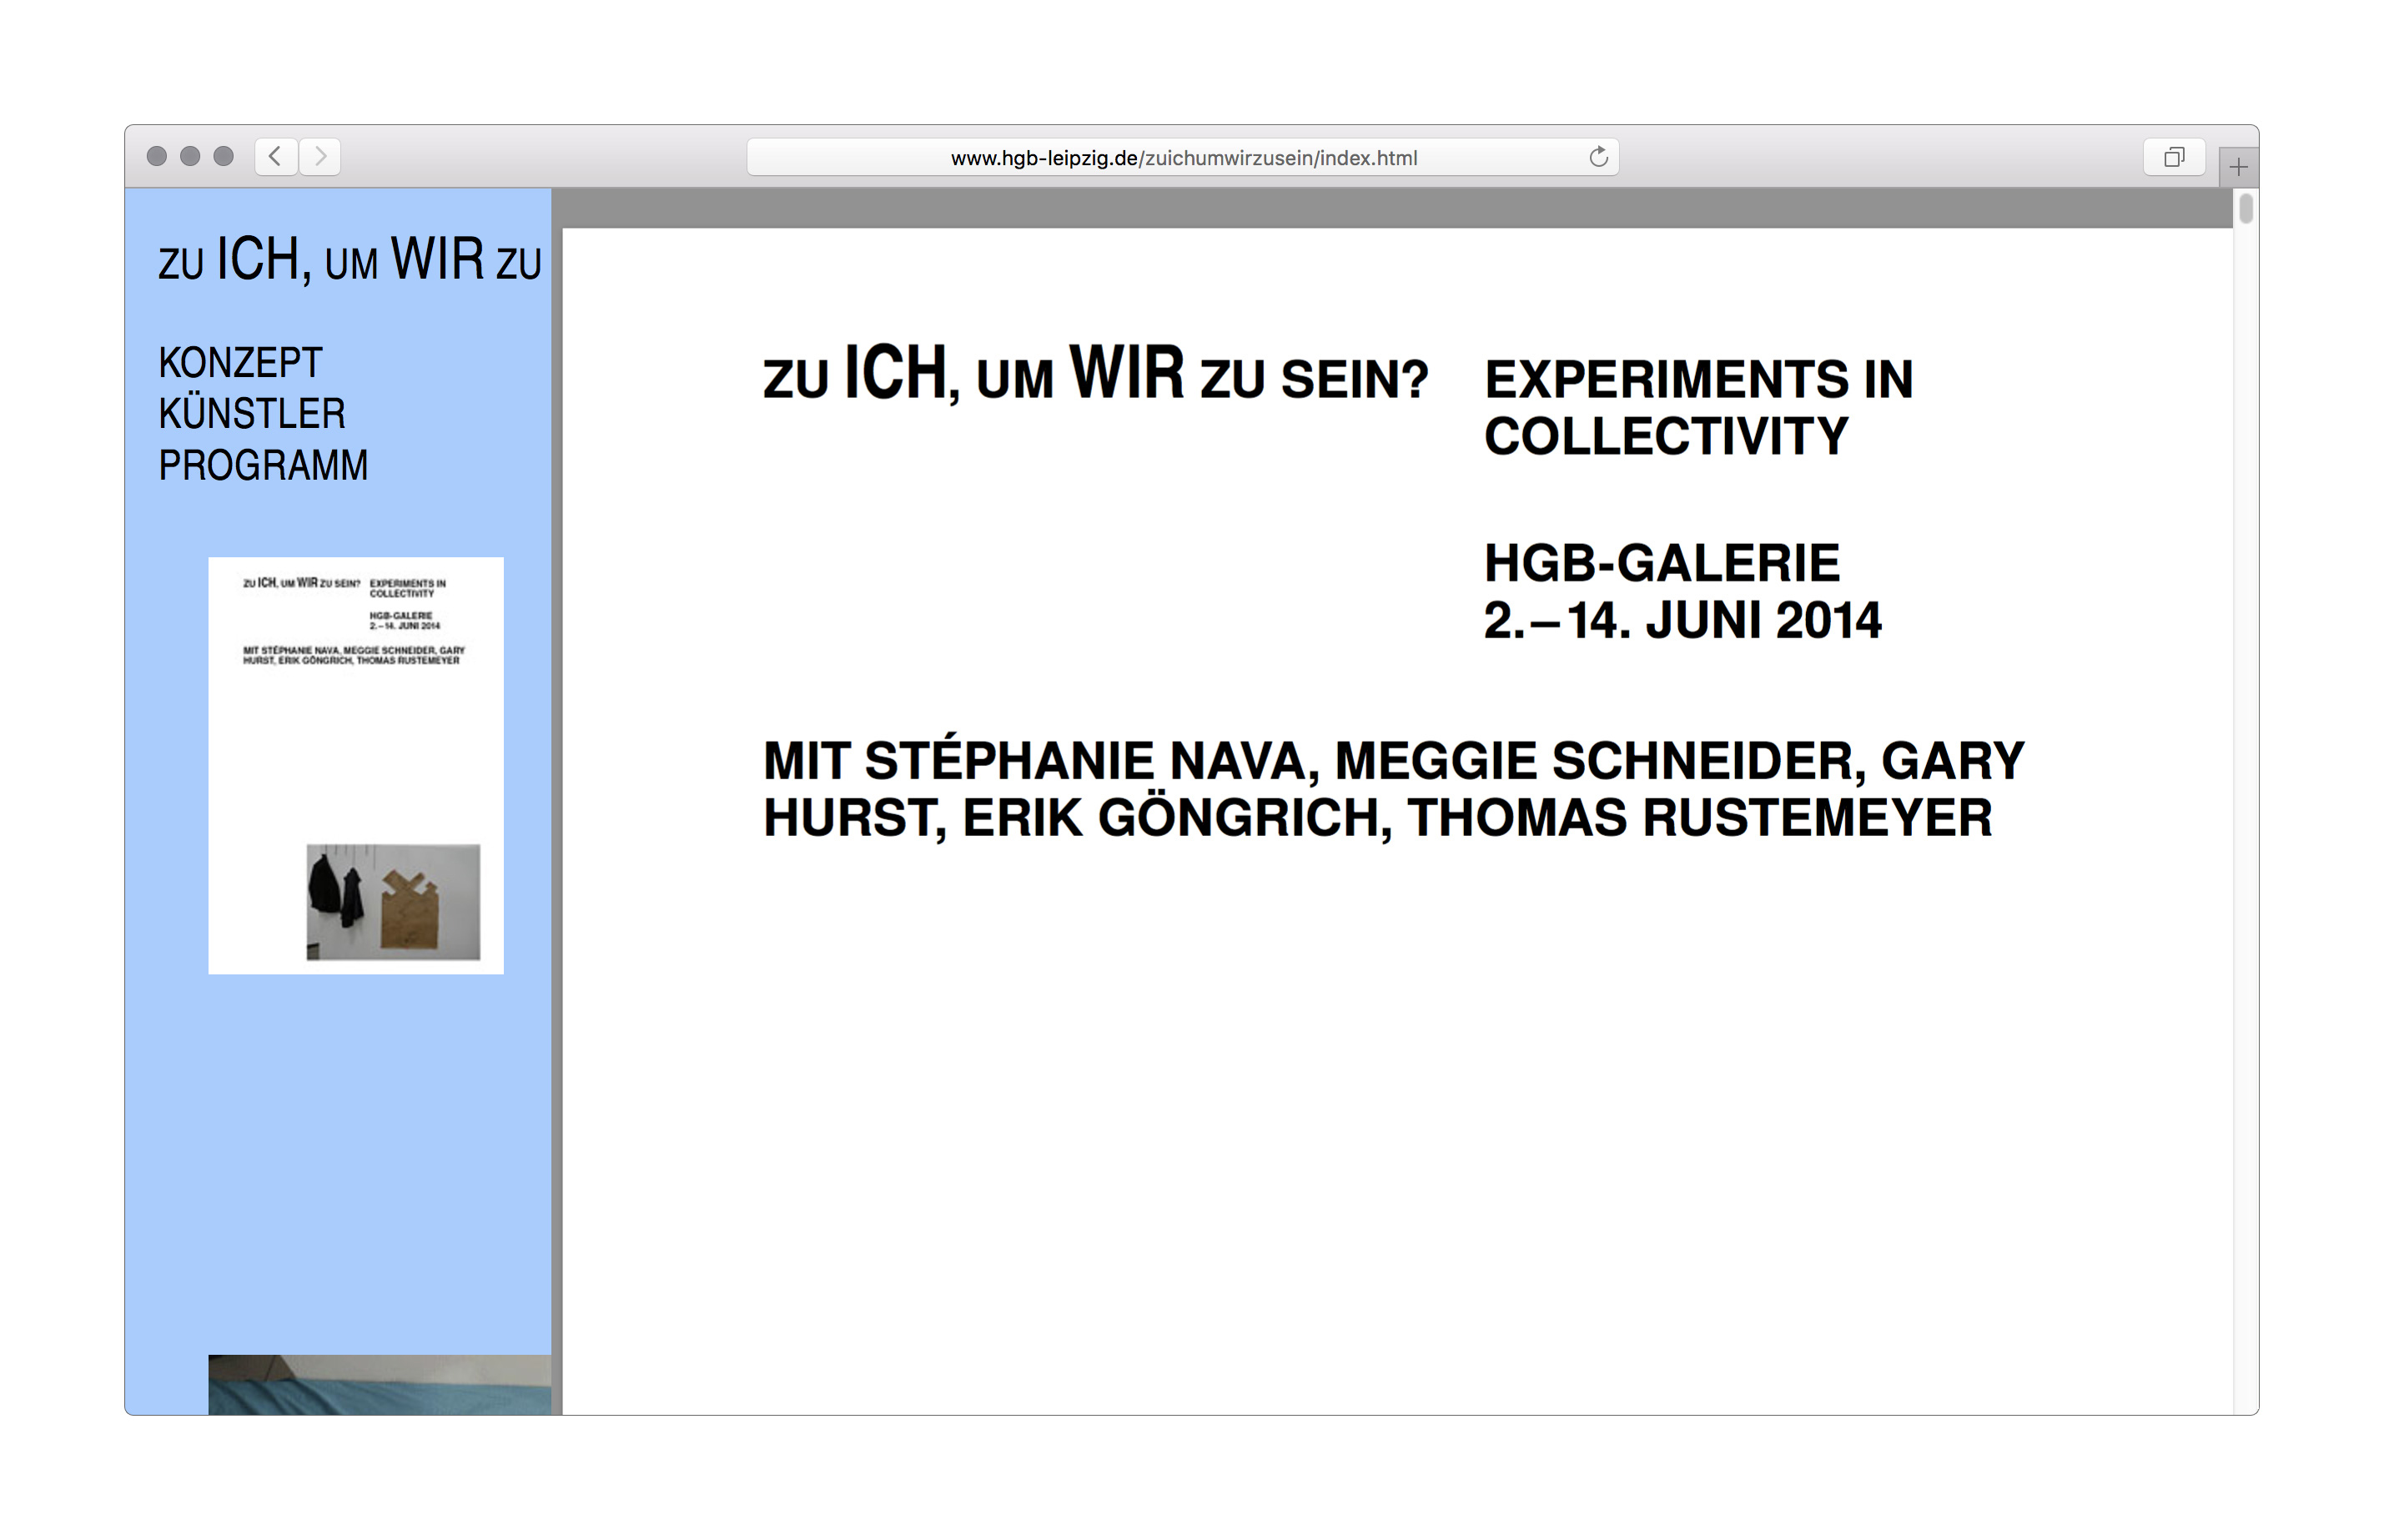This screenshot has height=1540, width=2384.
Task: Click the vertical scrollbar thumb at right
Action: pos(2245,208)
